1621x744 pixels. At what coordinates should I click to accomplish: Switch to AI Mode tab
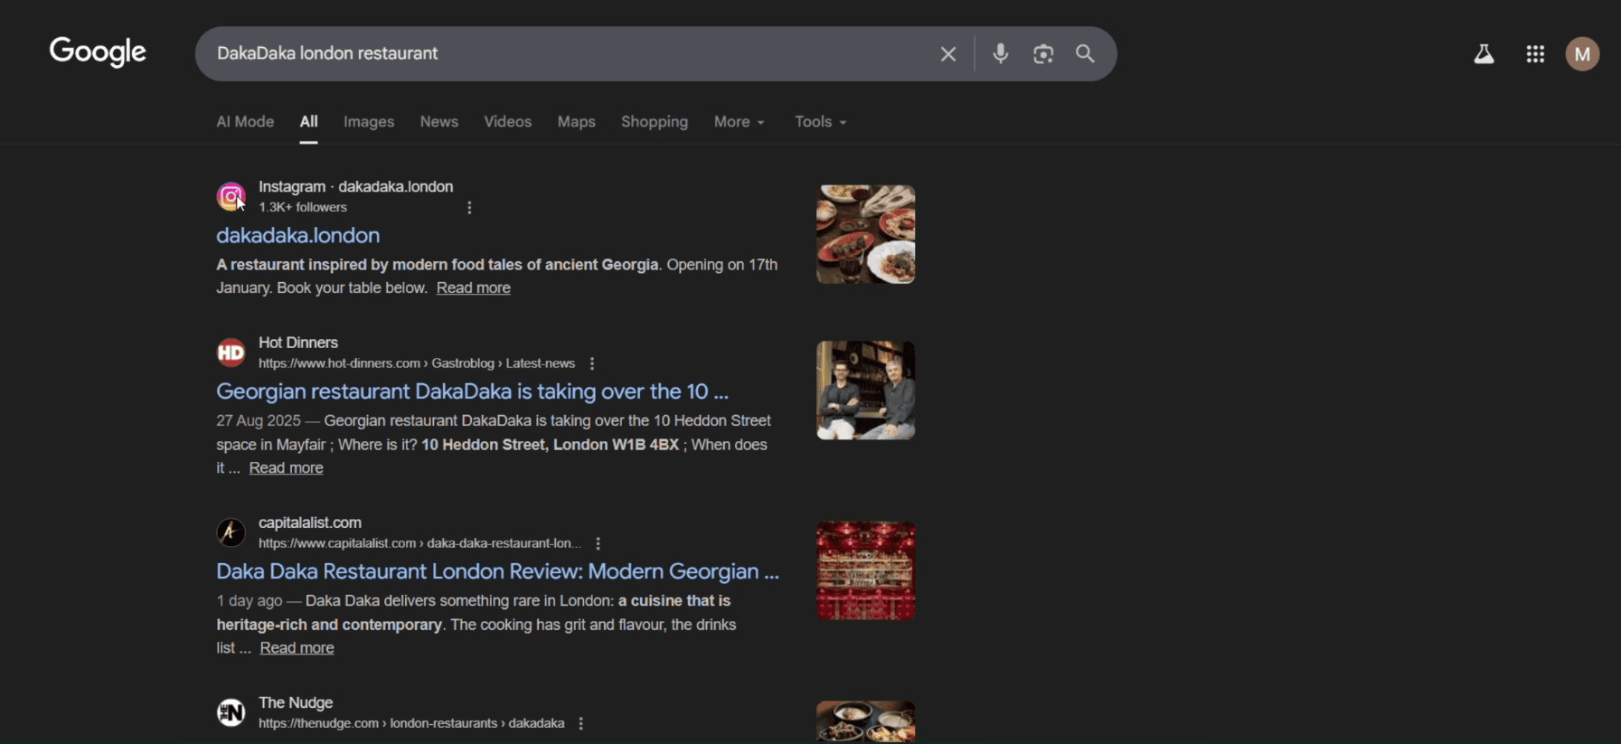(x=245, y=122)
